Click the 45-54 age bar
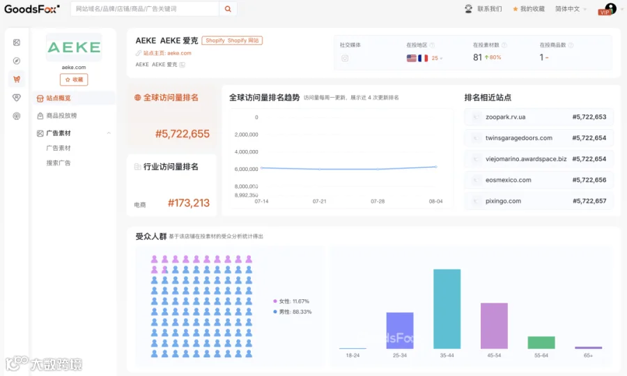This screenshot has height=376, width=627. [x=494, y=326]
